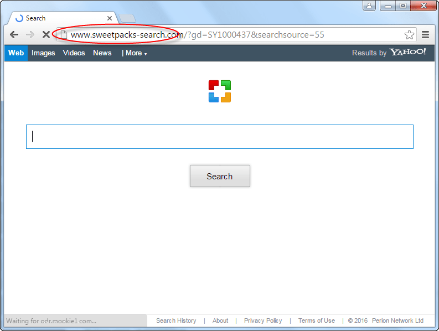Viewport: 439px width, 331px height.
Task: Switch to Videos search
Action: [x=74, y=53]
